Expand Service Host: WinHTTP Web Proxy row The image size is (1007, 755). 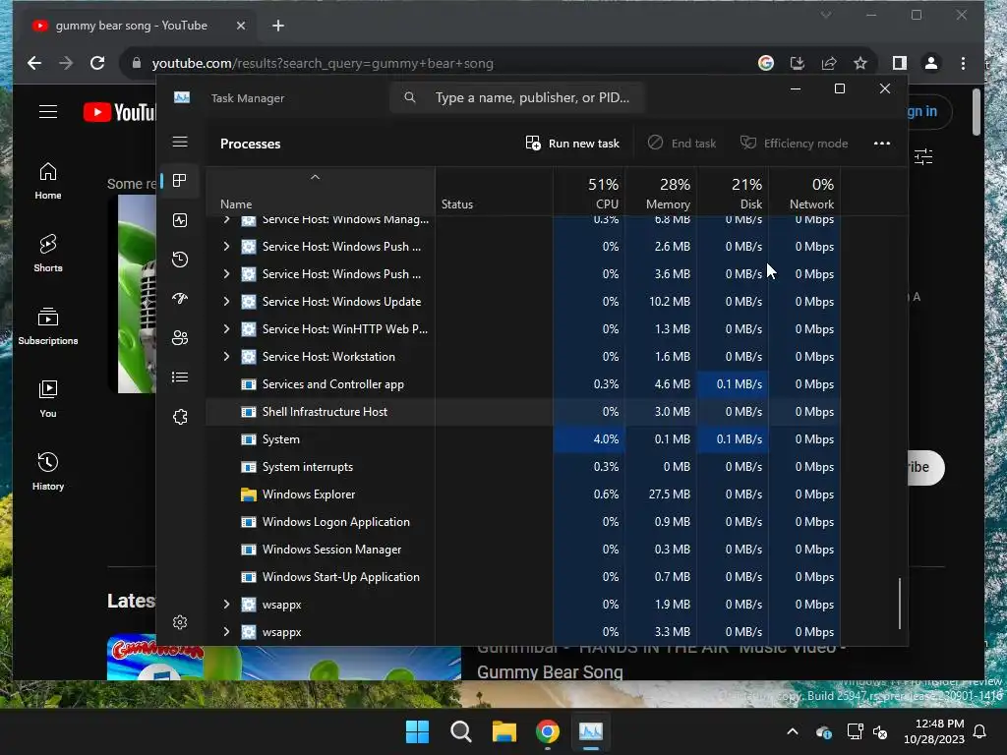[226, 328]
